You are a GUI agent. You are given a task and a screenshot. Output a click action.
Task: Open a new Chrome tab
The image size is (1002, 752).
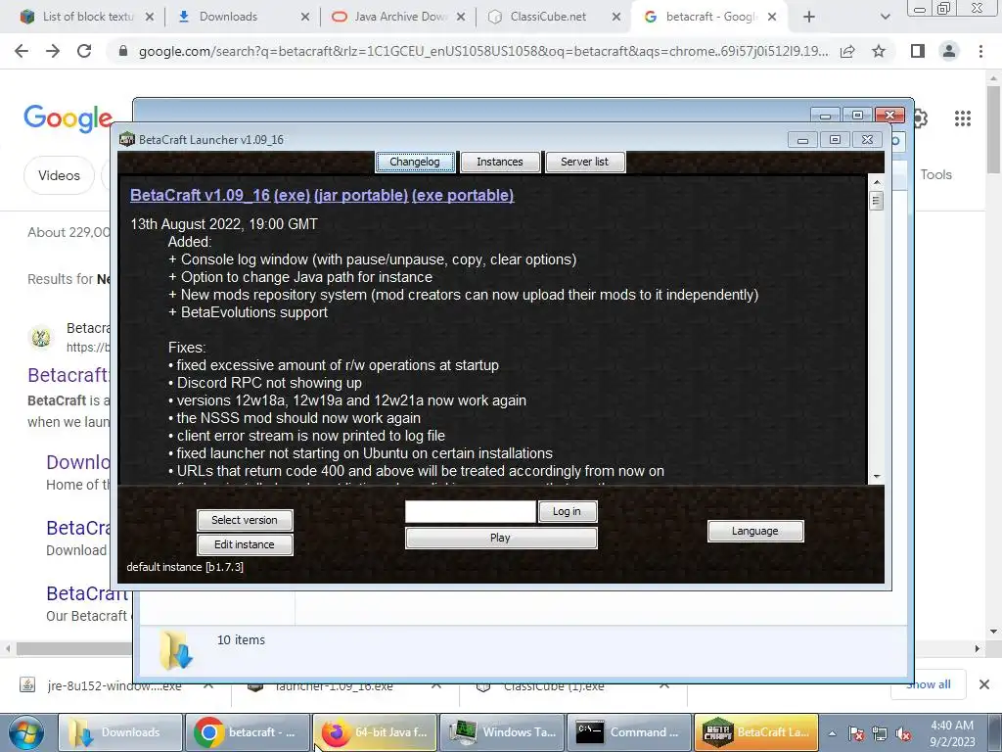click(x=809, y=18)
